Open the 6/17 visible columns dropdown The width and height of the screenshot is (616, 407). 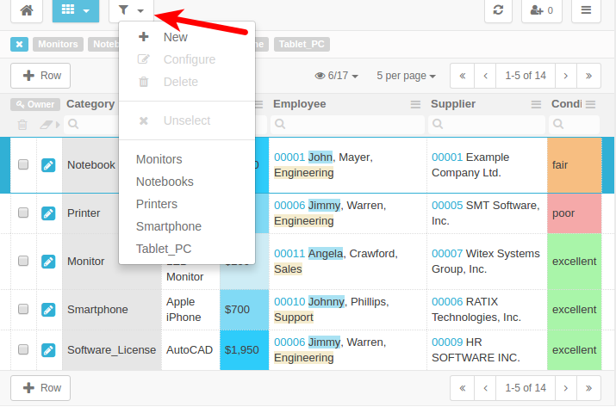(x=337, y=76)
